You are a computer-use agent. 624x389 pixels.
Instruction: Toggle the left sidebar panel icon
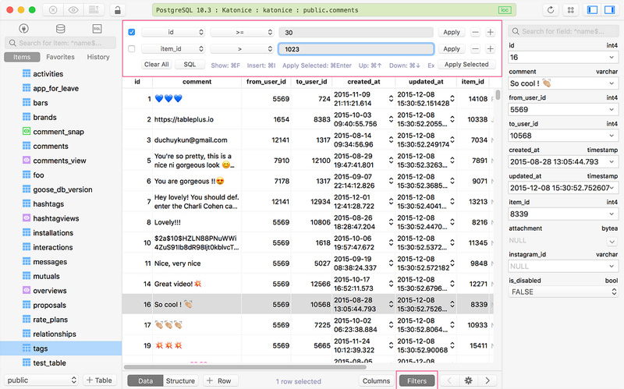pos(592,10)
